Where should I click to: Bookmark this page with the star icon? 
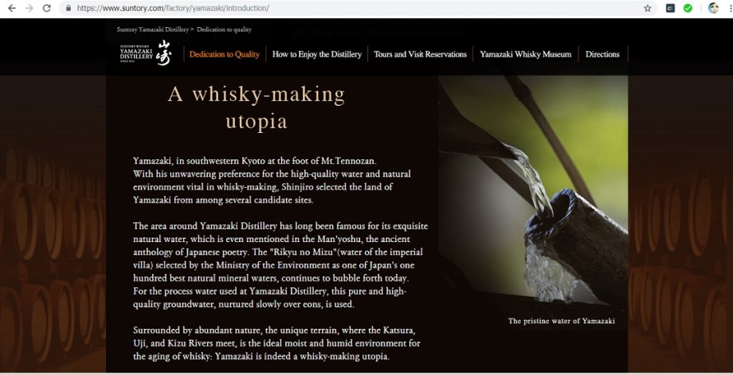pyautogui.click(x=648, y=8)
